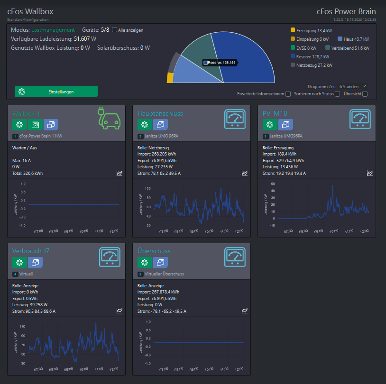This screenshot has height=384, width=386.
Task: Open PV-M18 in new window icon
Action: [285, 125]
